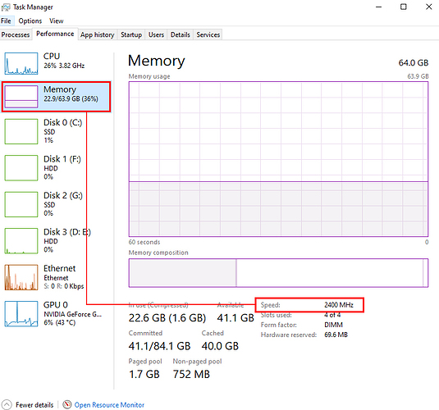Click the CPU label in the sidebar
The height and width of the screenshot is (410, 439).
click(x=52, y=56)
